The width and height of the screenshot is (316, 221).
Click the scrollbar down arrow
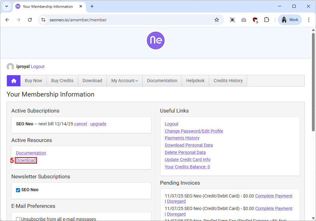coord(313,218)
